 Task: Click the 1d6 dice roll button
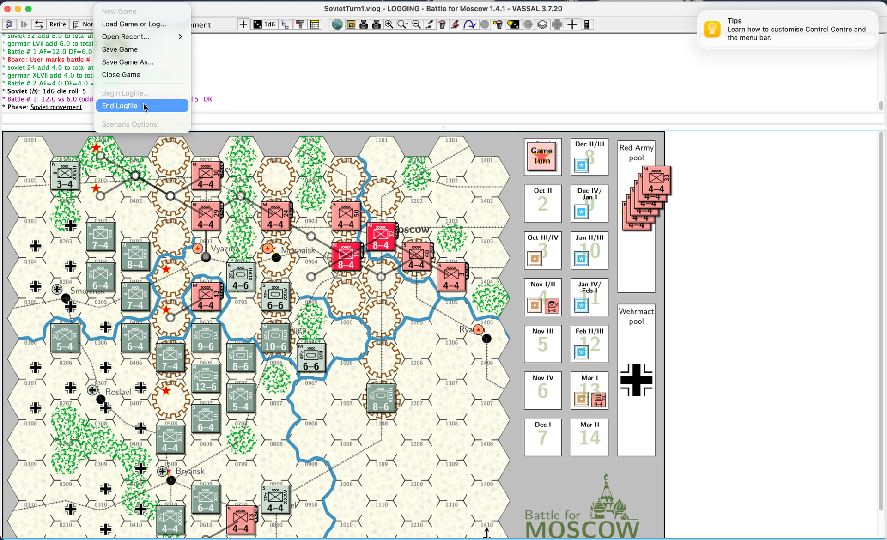coord(265,24)
